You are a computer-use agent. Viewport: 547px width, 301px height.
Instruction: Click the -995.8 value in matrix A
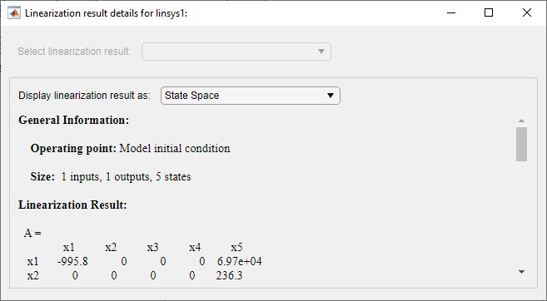(x=72, y=261)
